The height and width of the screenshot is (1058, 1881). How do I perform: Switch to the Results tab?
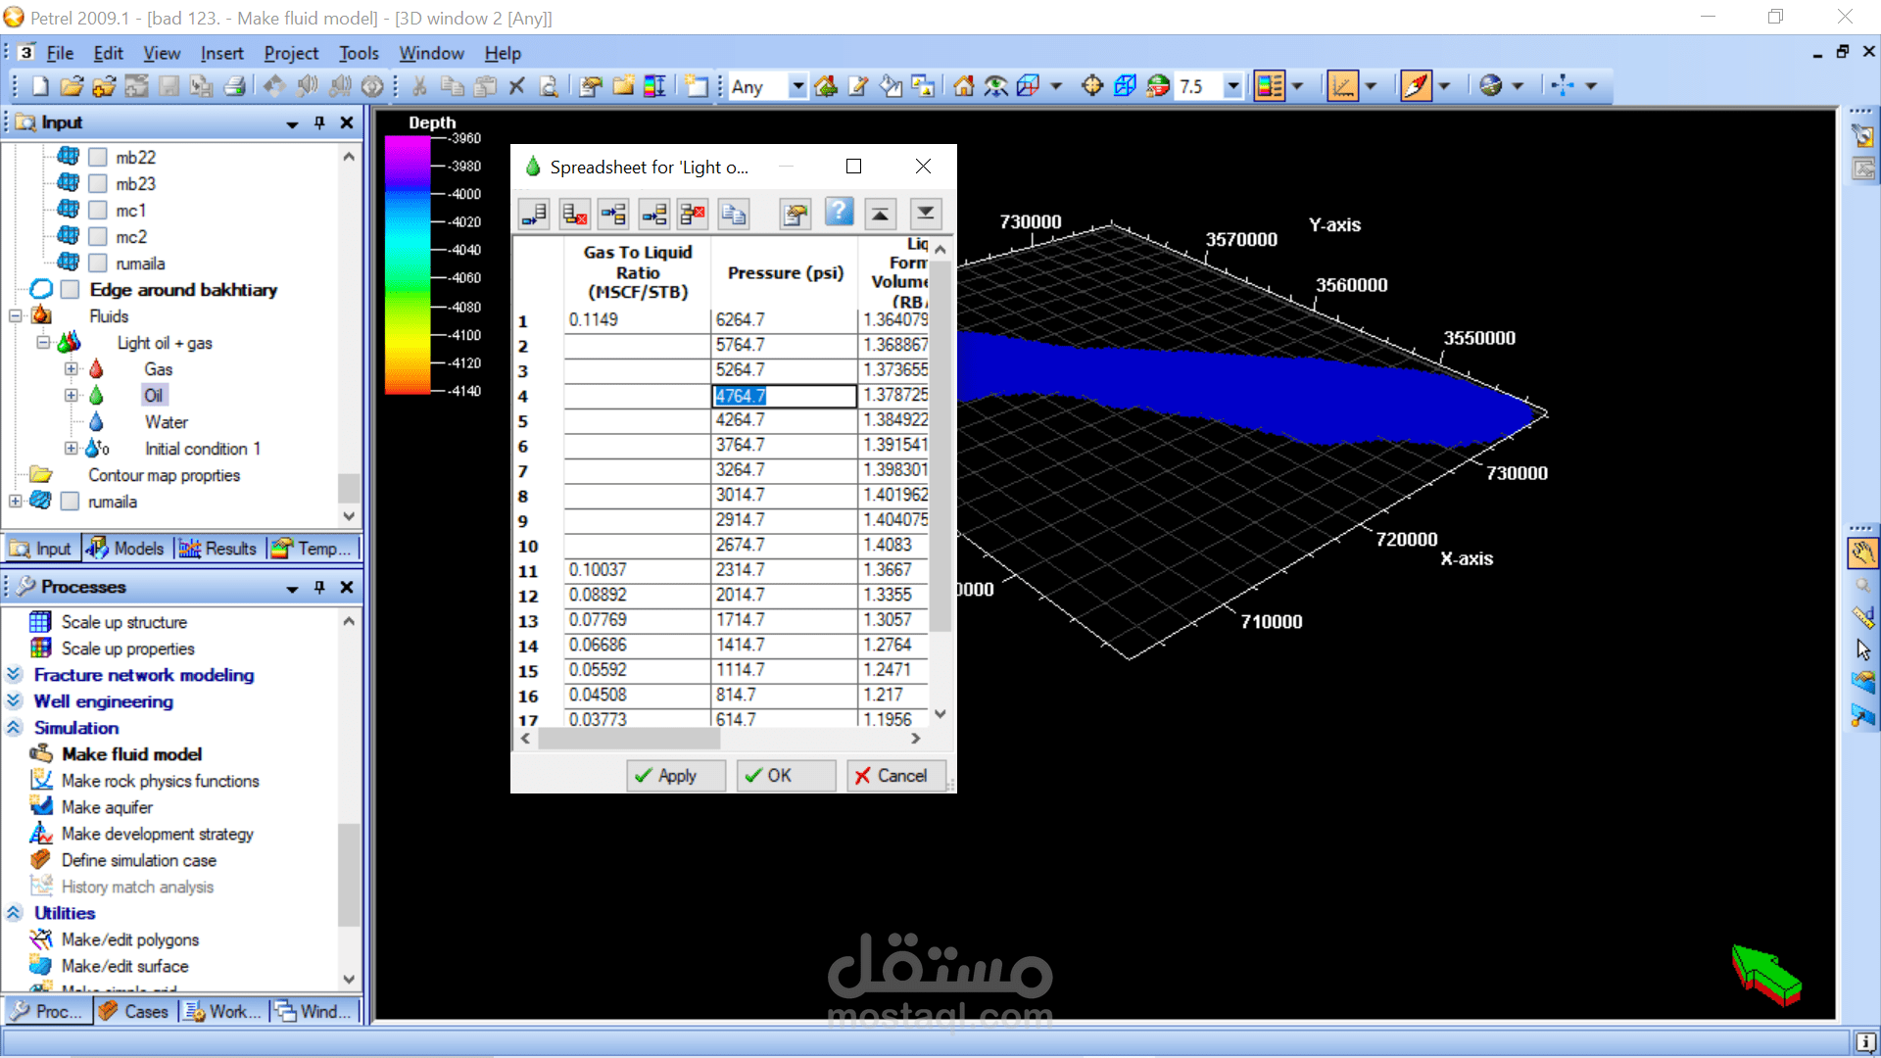[218, 549]
